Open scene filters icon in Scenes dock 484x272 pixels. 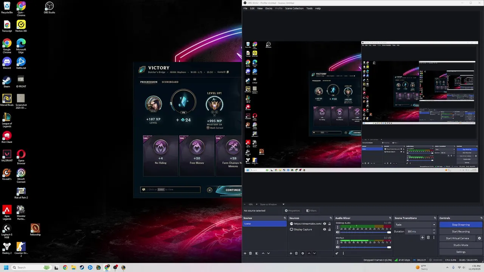tap(257, 253)
